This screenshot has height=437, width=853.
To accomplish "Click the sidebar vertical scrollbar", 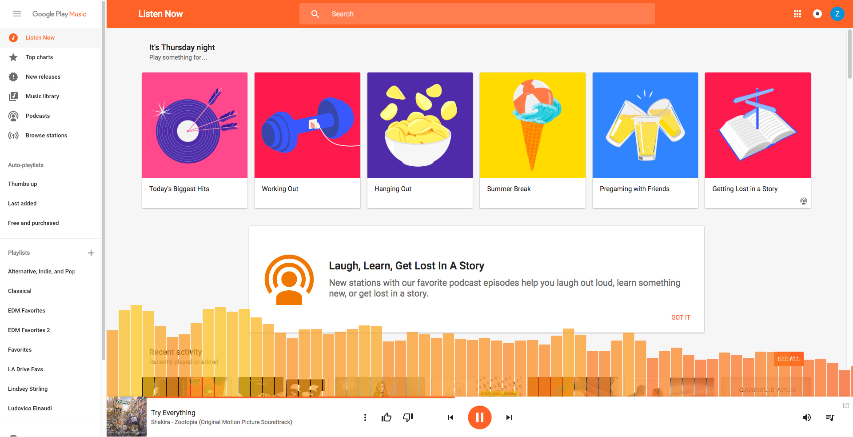I will click(x=104, y=180).
